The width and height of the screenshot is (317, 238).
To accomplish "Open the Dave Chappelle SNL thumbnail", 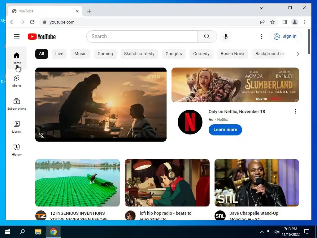I will pyautogui.click(x=257, y=183).
